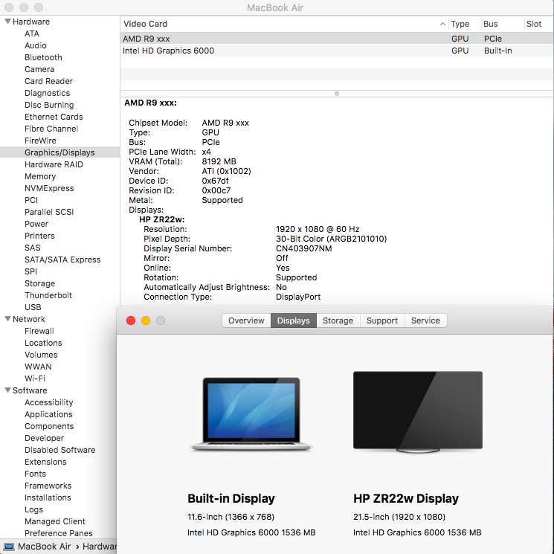
Task: Click the split pane divider handle
Action: pos(337,94)
